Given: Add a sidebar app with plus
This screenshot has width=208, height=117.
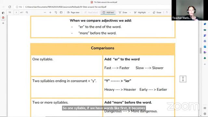Looking at the screenshot, I should pos(205,64).
